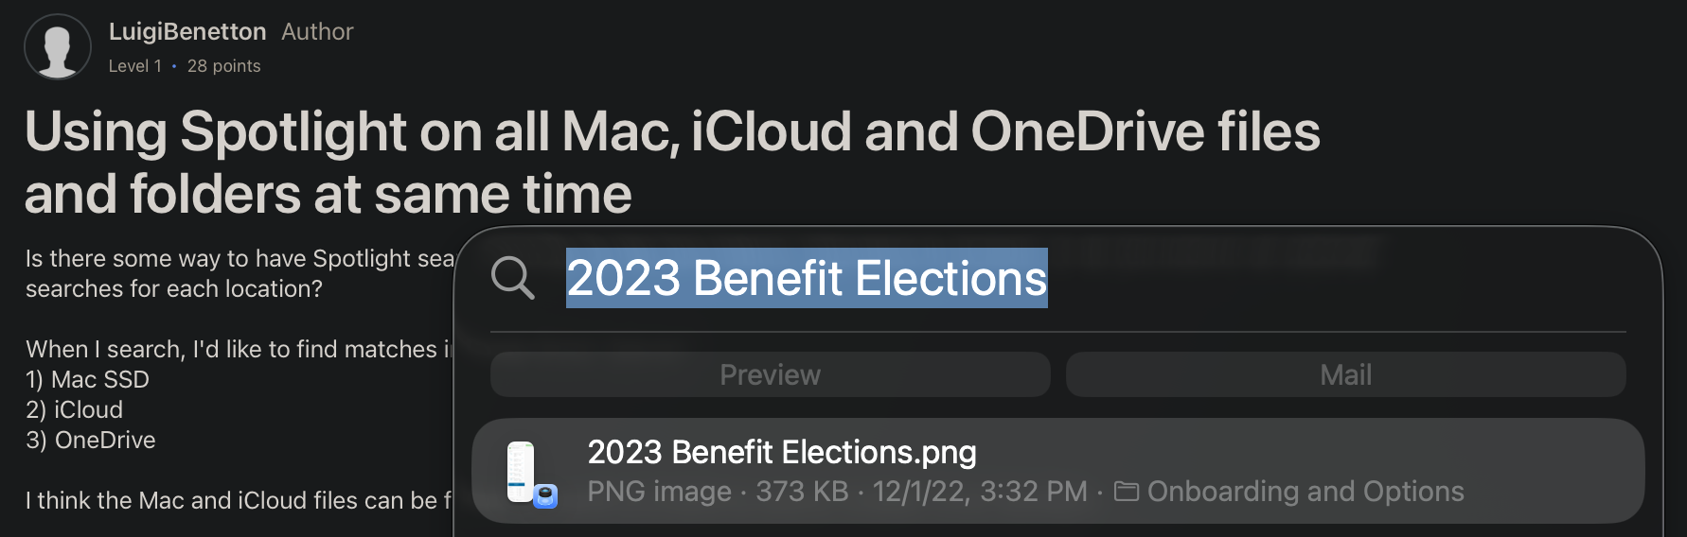Click the Onboarding and Options folder name
Image resolution: width=1687 pixels, height=537 pixels.
pyautogui.click(x=1305, y=492)
